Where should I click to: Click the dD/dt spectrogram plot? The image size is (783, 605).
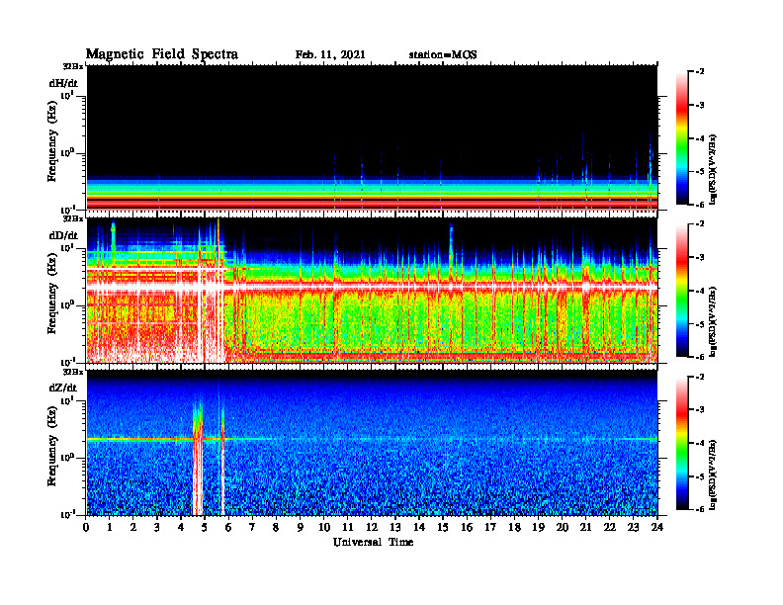[372, 290]
